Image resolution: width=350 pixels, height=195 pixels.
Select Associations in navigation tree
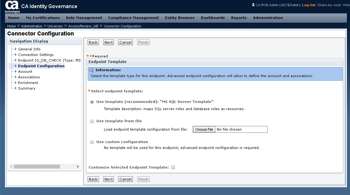point(29,77)
